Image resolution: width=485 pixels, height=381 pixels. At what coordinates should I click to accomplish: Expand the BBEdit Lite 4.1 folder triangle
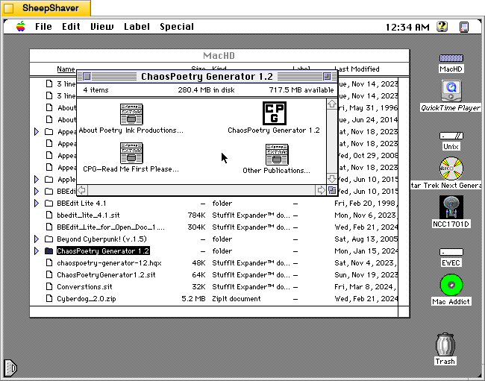37,203
